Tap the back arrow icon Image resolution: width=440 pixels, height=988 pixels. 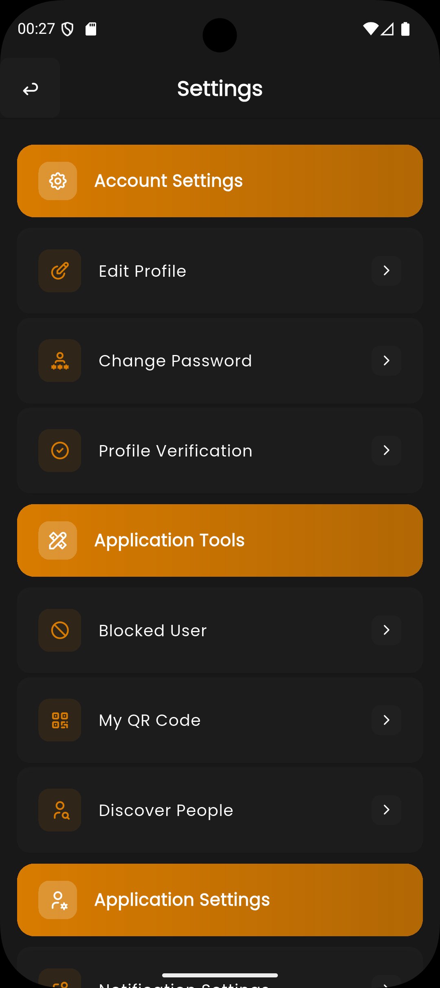pos(31,88)
